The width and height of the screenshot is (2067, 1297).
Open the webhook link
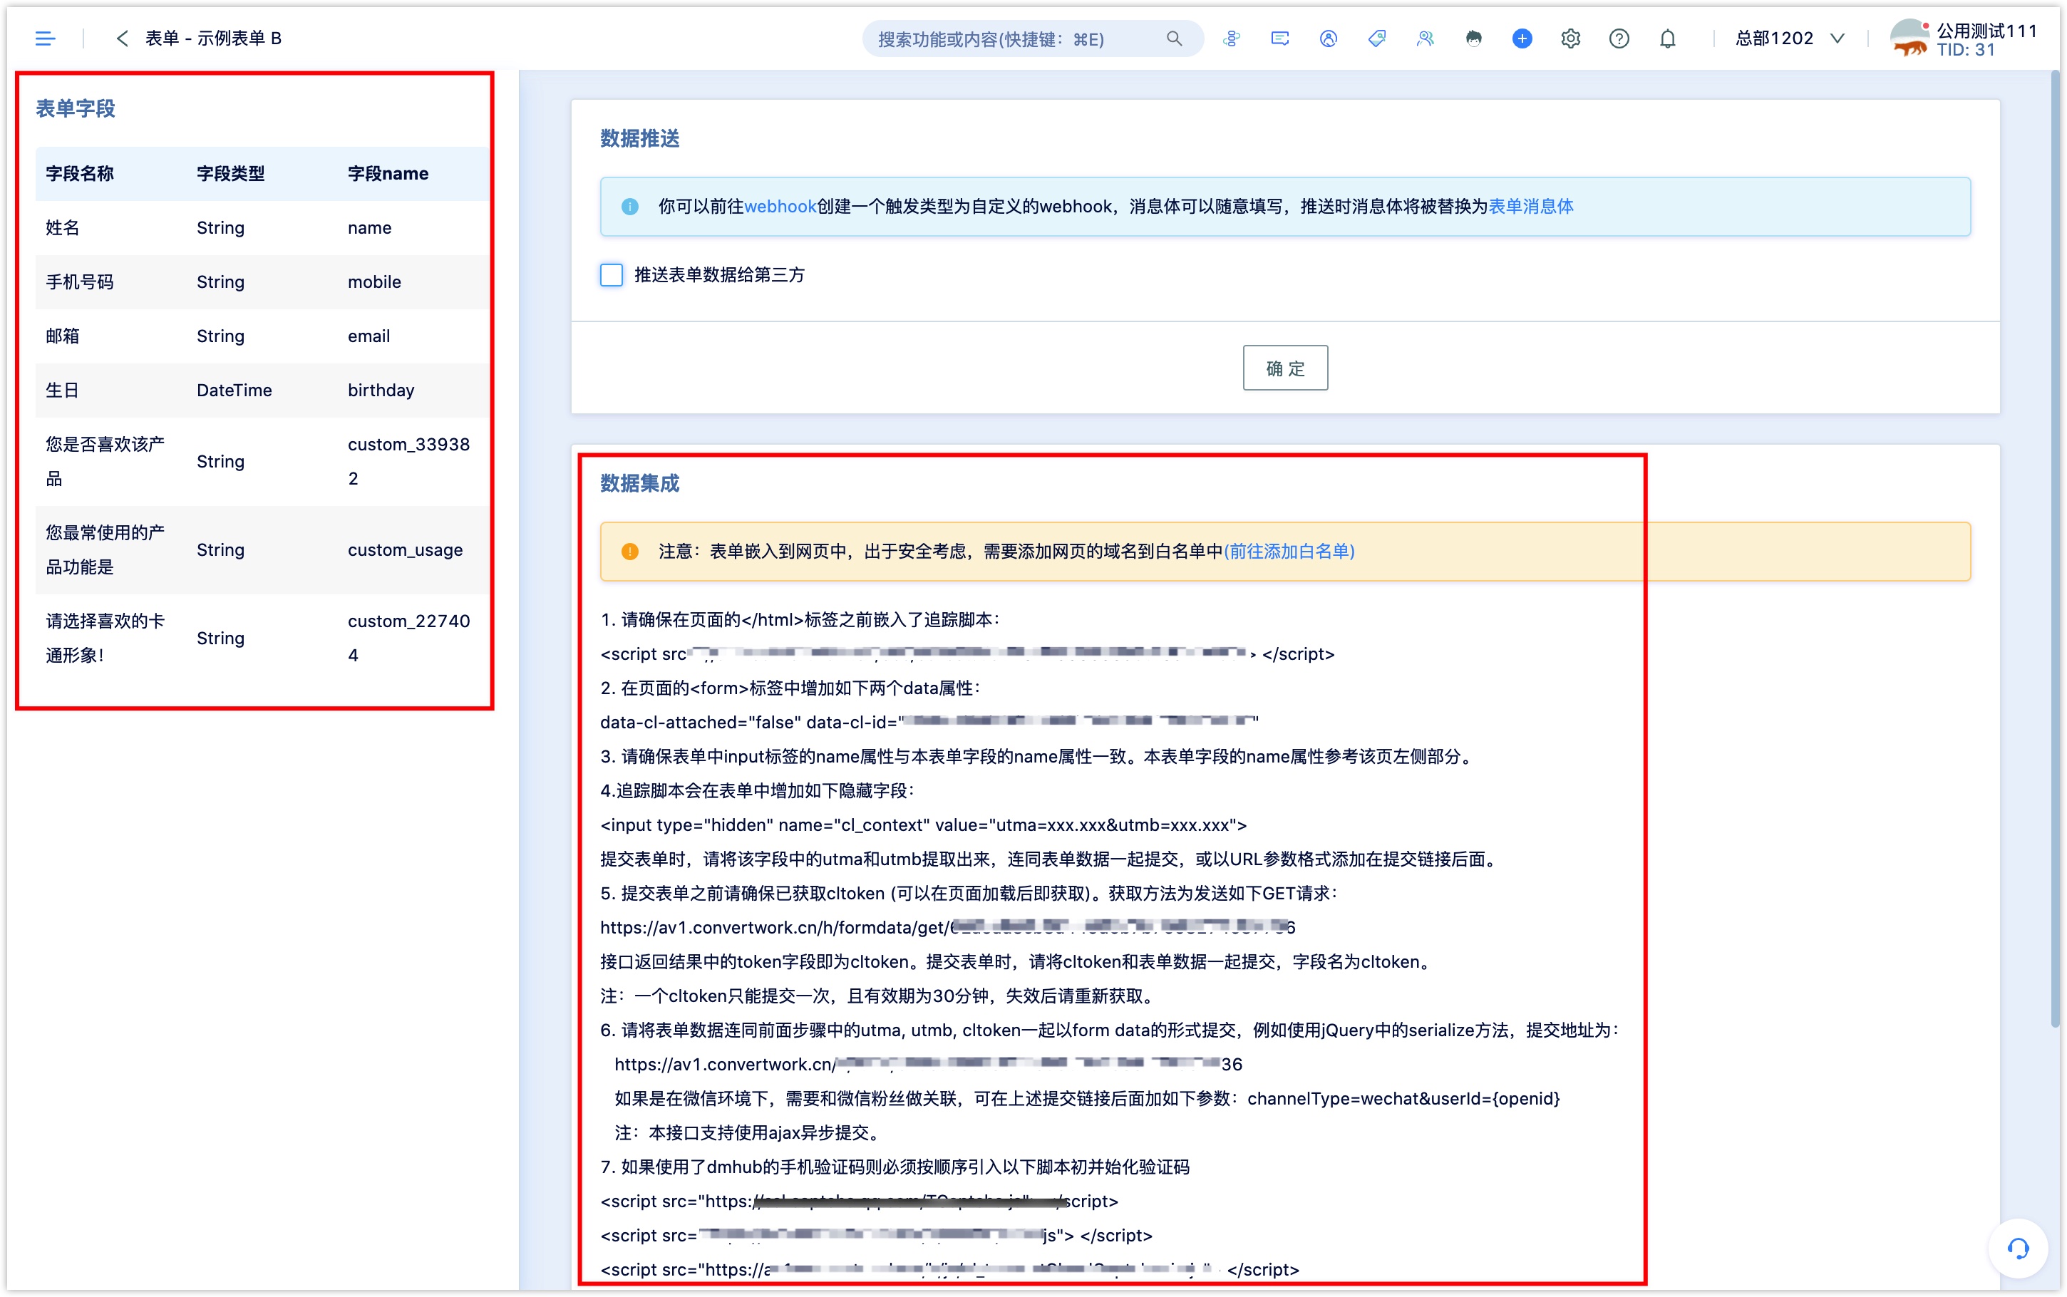(x=780, y=207)
